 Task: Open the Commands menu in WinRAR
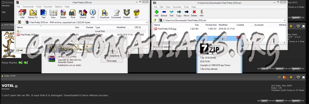[28, 7]
